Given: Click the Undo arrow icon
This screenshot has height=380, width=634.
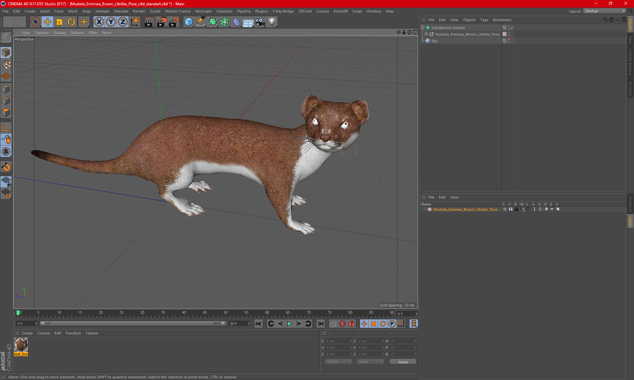Looking at the screenshot, I should (x=9, y=22).
